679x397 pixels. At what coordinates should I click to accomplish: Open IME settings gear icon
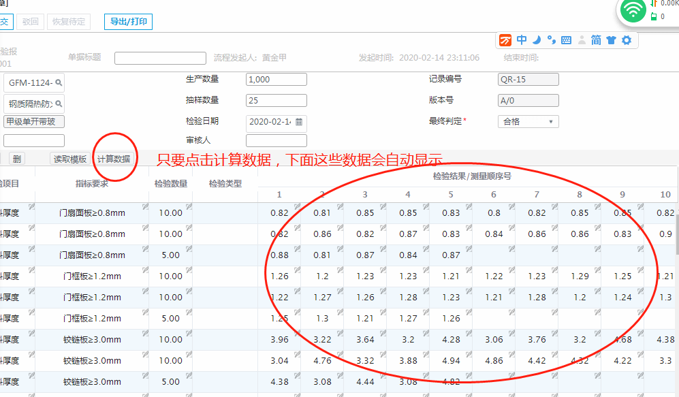[x=626, y=40]
